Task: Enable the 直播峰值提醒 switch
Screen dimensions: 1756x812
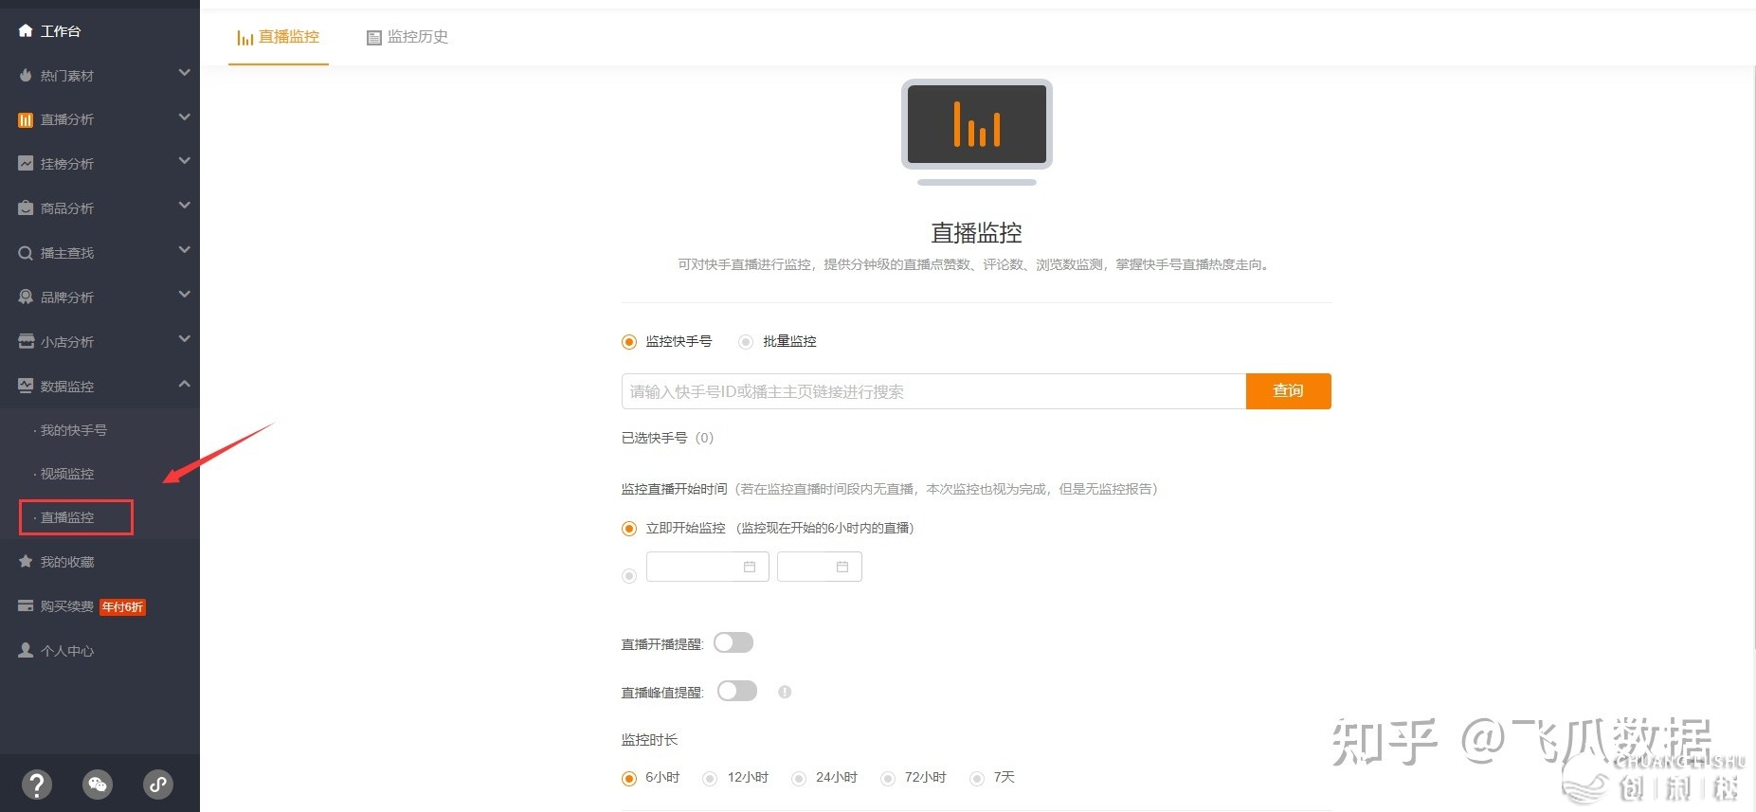Action: (x=737, y=691)
